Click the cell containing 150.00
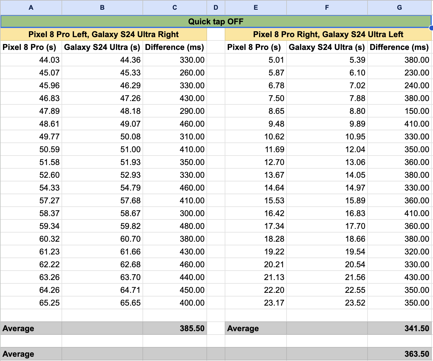Image resolution: width=433 pixels, height=361 pixels. tap(400, 111)
